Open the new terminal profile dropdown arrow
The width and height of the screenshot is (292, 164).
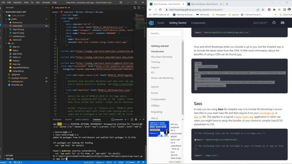[128, 119]
